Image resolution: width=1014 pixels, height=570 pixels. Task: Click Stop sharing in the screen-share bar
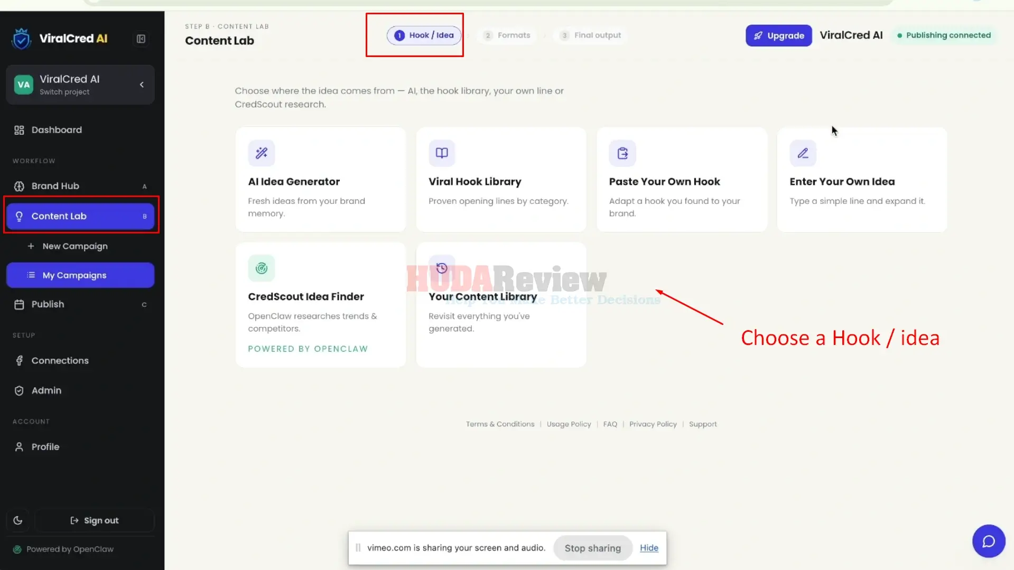coord(592,548)
